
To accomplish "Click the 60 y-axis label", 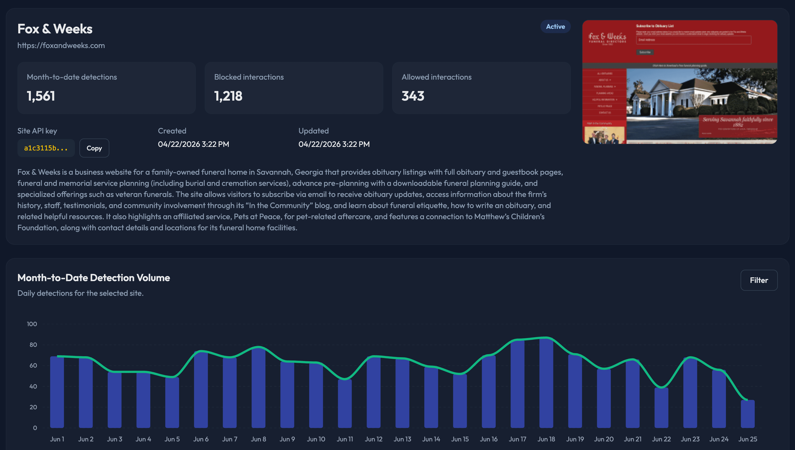I will (33, 365).
